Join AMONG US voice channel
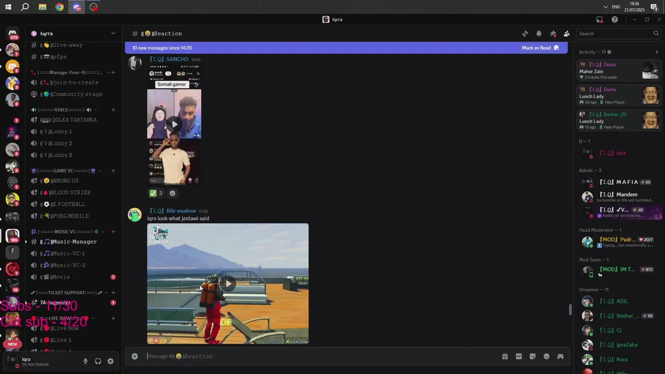 73,181
